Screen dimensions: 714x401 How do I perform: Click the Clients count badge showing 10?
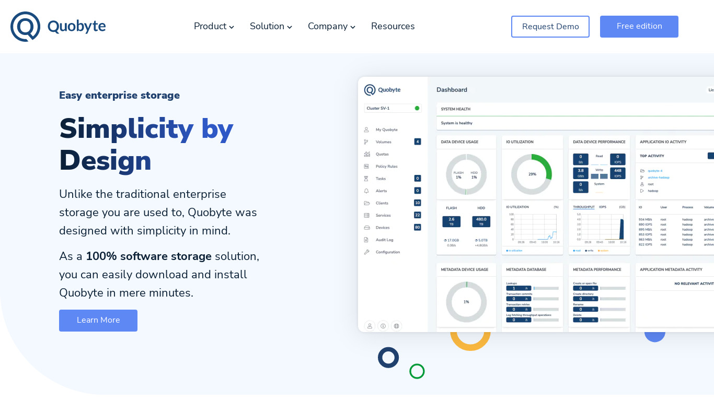coord(418,203)
